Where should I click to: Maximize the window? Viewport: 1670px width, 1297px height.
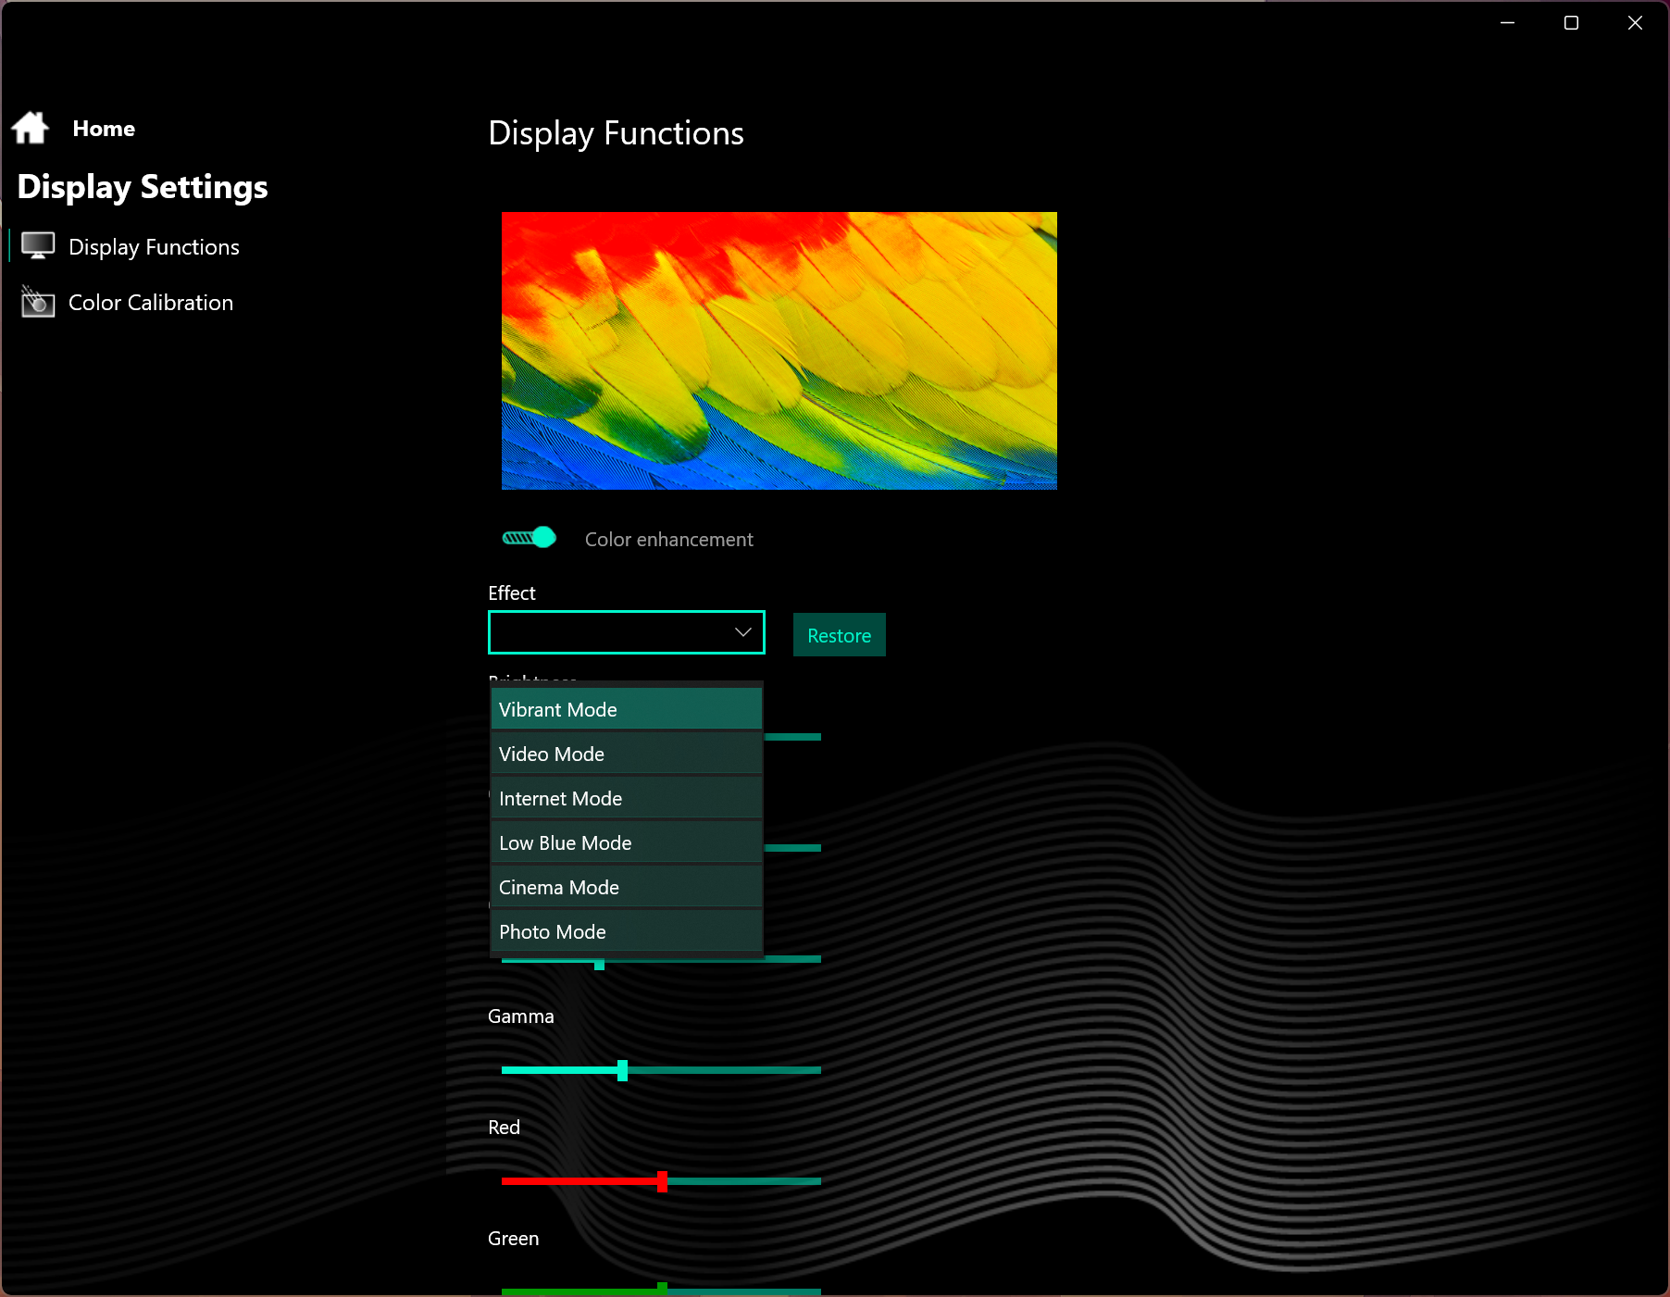(x=1571, y=22)
